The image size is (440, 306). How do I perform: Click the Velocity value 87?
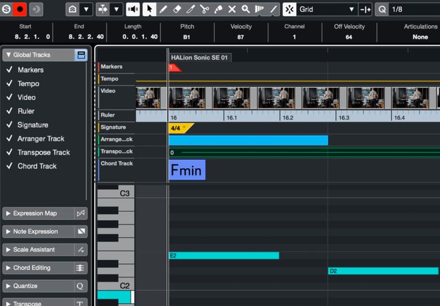pyautogui.click(x=241, y=37)
